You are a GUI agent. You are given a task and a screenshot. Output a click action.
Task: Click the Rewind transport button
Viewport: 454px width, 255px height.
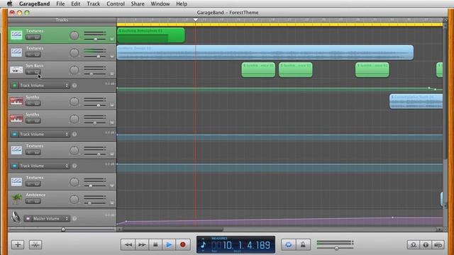pos(128,245)
